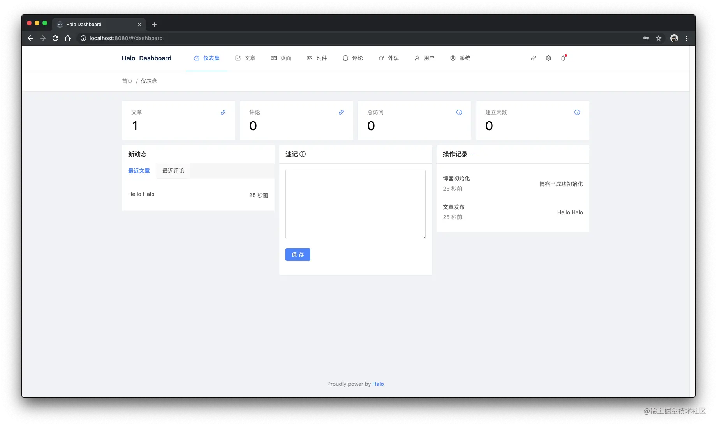Switch to 最近评论 tab

(173, 171)
